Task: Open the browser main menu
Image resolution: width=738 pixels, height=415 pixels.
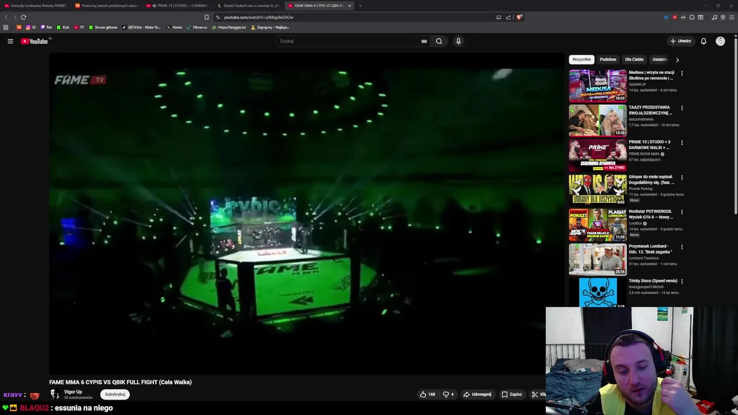Action: [x=732, y=17]
